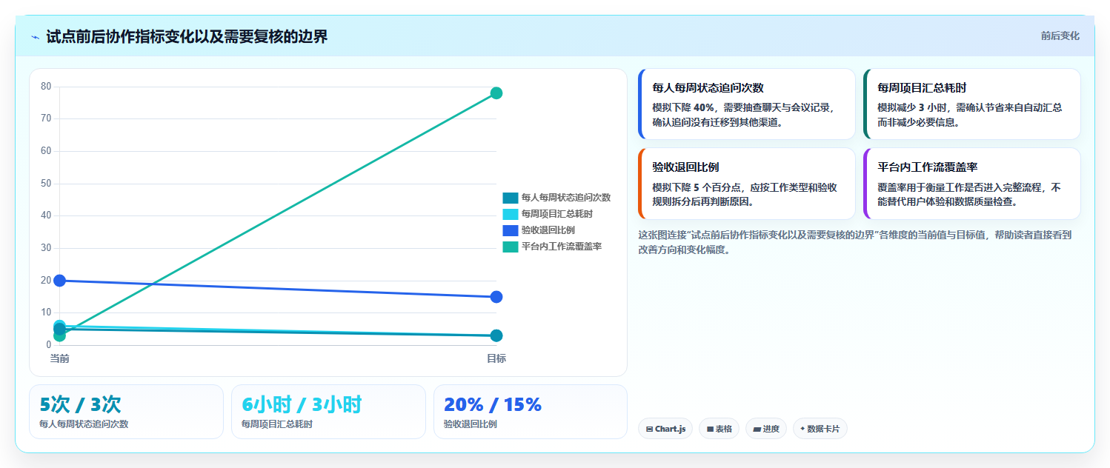This screenshot has height=468, width=1110.
Task: Toggle the 每人每周状态追问次数 legend item
Action: click(556, 198)
